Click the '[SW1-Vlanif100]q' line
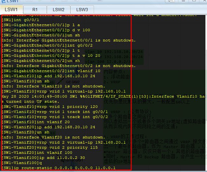Image resolution: width=207 pixels, height=172 pixels. [x=22, y=163]
